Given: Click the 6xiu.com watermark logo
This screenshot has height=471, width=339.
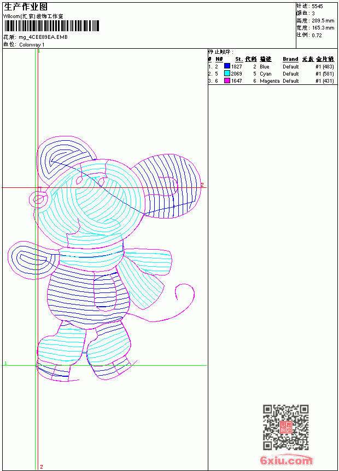Looking at the screenshot, I should coord(286,460).
